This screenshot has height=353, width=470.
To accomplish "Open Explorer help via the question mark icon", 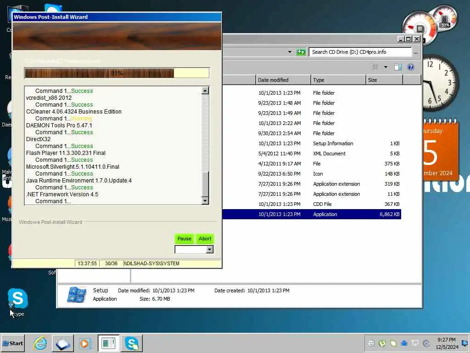I will pyautogui.click(x=411, y=67).
